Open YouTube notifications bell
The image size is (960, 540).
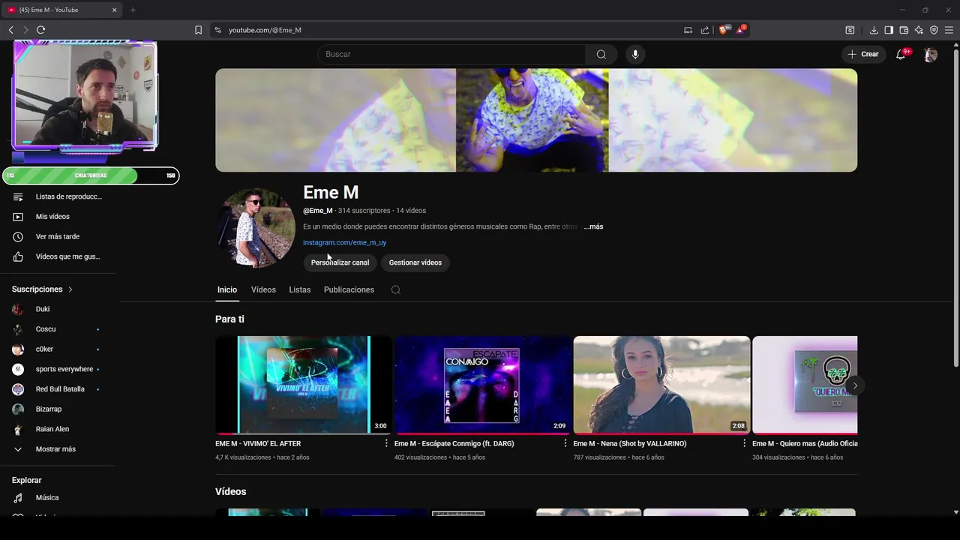click(901, 54)
